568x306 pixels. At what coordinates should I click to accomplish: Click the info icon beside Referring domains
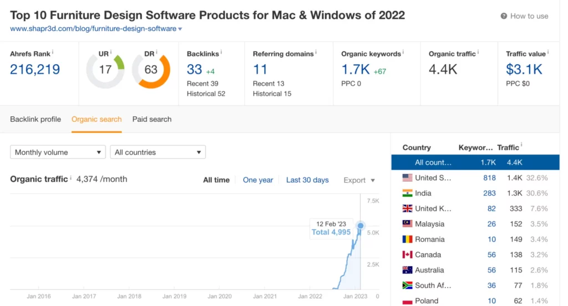point(315,53)
